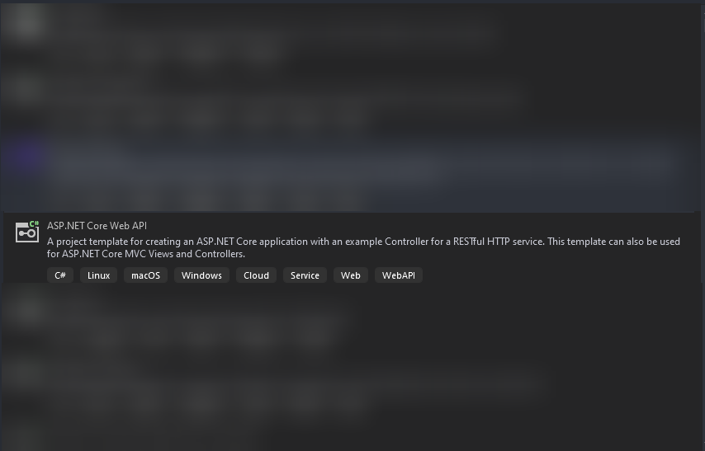
Task: Click the ASP.NET Core Web API C# template icon
Action: tap(27, 232)
